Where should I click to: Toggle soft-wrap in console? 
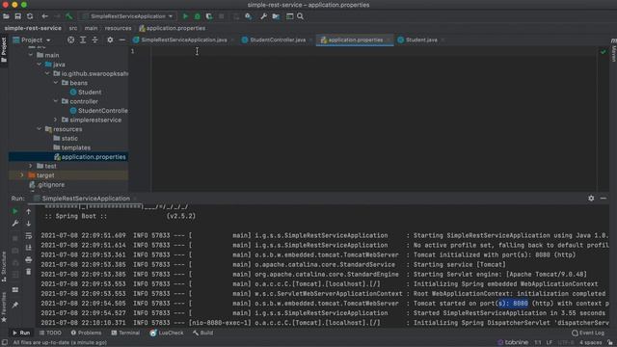(x=28, y=235)
